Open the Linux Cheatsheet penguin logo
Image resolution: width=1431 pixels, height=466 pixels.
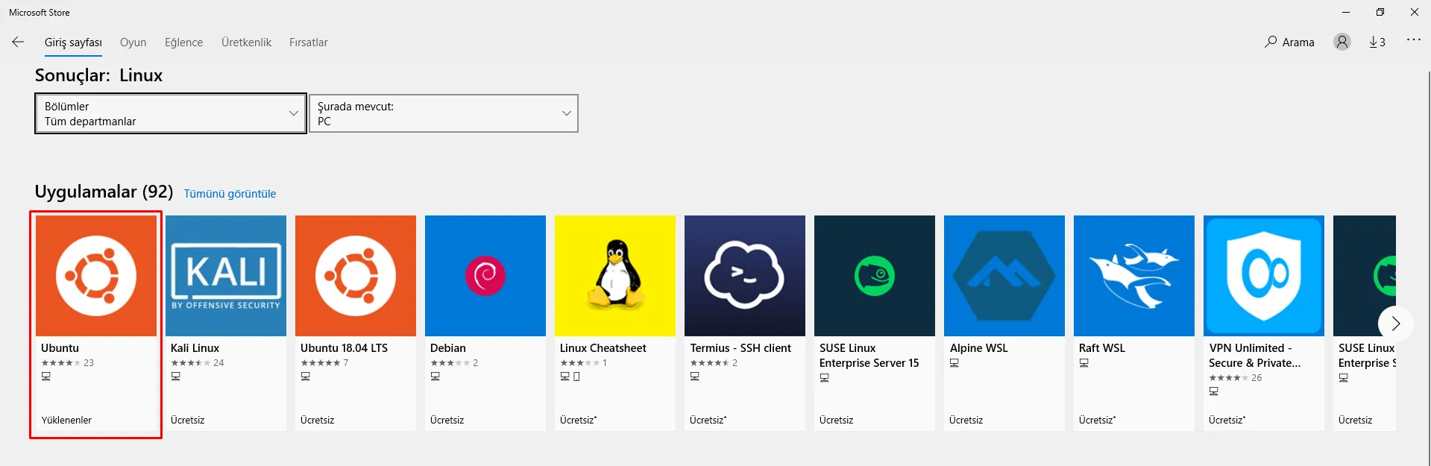[615, 276]
